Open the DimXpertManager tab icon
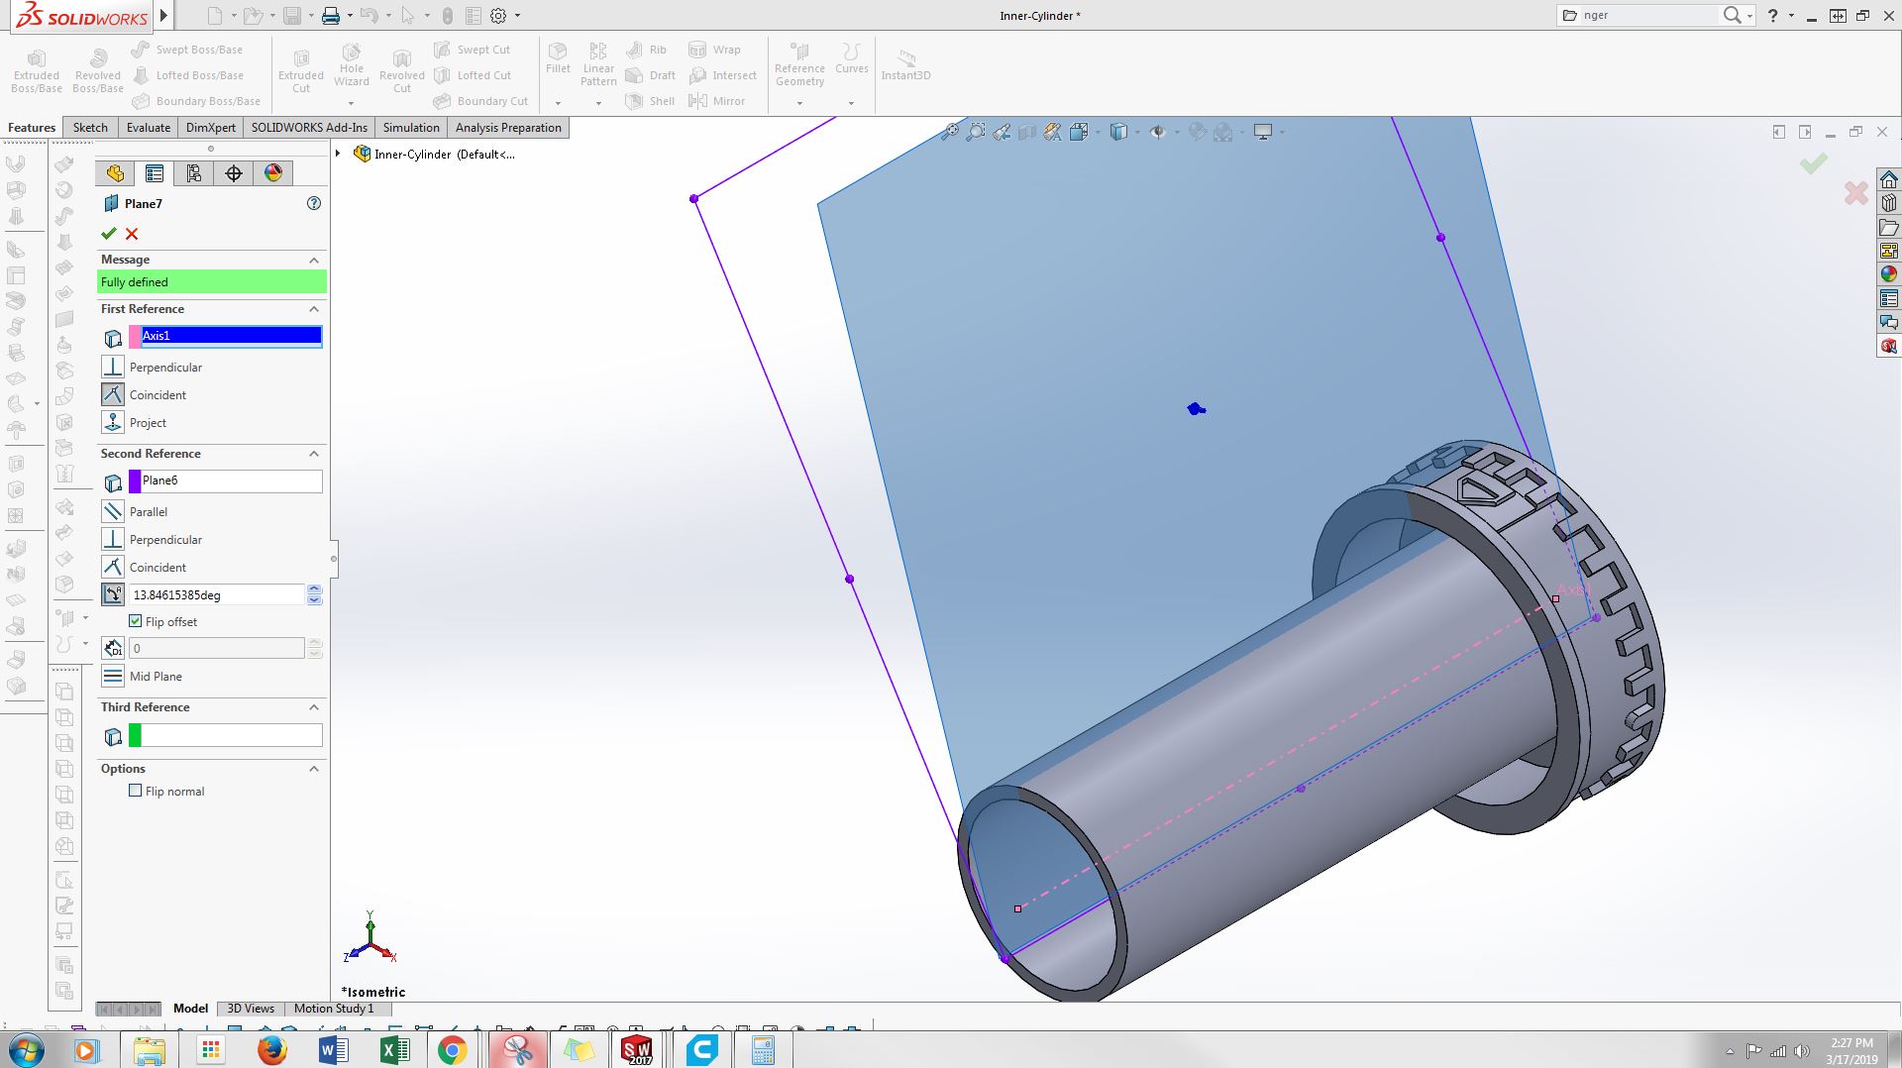The height and width of the screenshot is (1068, 1902). (234, 173)
